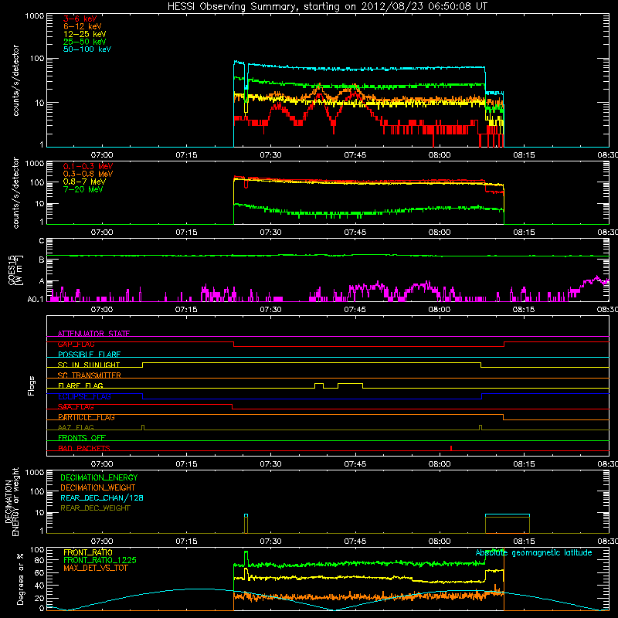The height and width of the screenshot is (618, 618).
Task: Click the MAX_DET_VS_TOT legend label
Action: pos(95,568)
